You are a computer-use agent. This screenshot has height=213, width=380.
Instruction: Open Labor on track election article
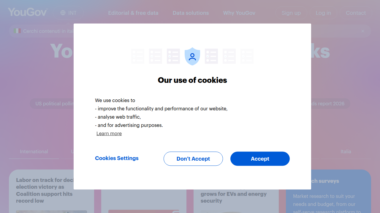pos(45,191)
